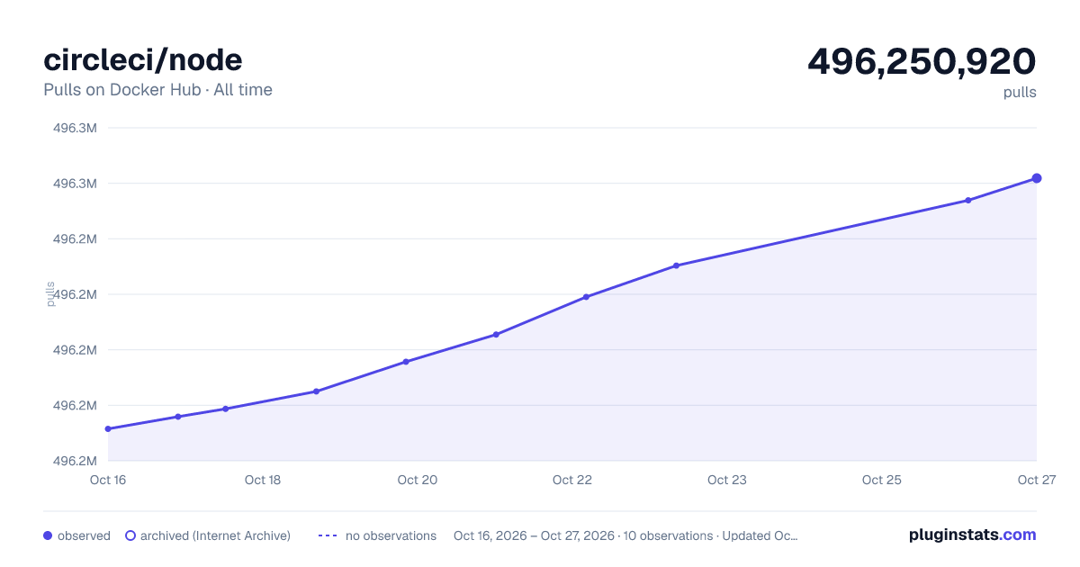Click the 'Pulls on Docker Hub · All time' subtitle
This screenshot has width=1080, height=567.
(x=157, y=90)
